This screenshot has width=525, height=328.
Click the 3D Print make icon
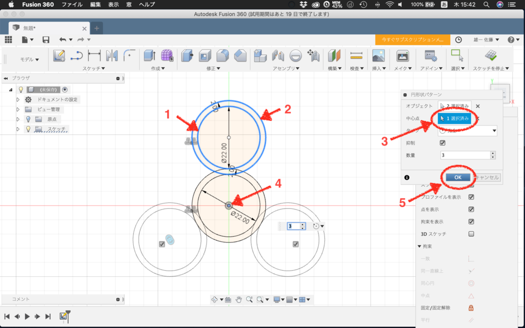[x=402, y=55]
